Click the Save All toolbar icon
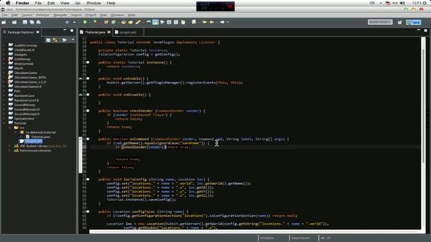The image size is (431, 242). click(x=32, y=22)
